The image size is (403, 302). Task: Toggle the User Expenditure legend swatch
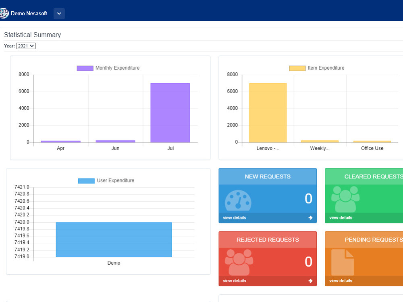tap(86, 181)
